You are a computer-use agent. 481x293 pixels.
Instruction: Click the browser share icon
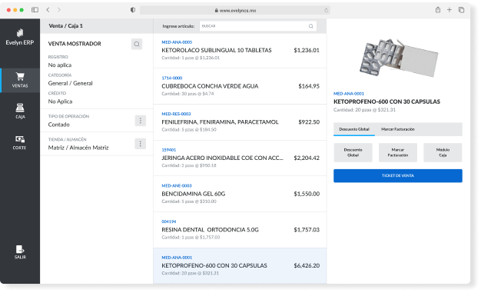438,10
